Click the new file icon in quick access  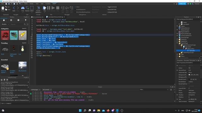coord(6,4)
